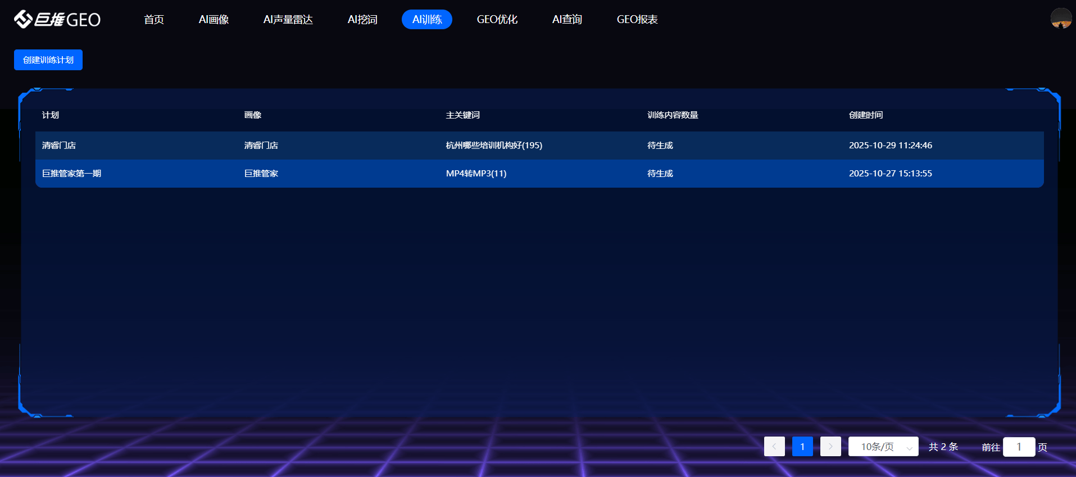Go to AI查询 page
This screenshot has width=1076, height=477.
[567, 20]
